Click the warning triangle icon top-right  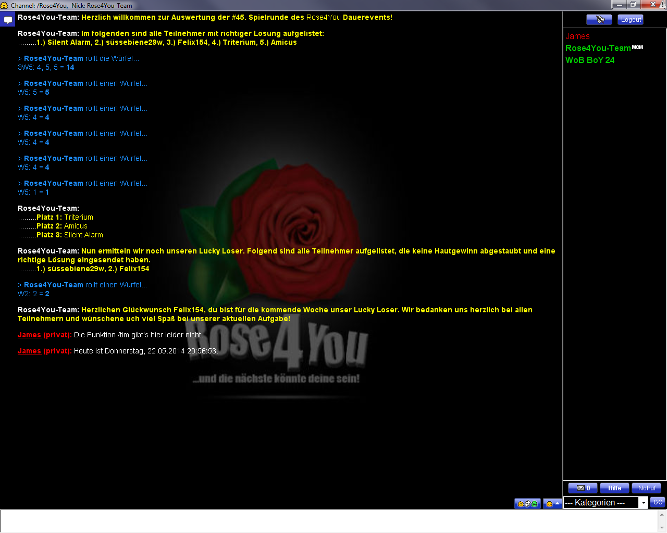pyautogui.click(x=663, y=4)
